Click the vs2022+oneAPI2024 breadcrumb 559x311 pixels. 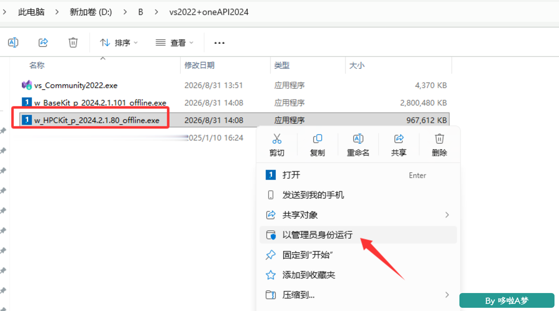209,12
